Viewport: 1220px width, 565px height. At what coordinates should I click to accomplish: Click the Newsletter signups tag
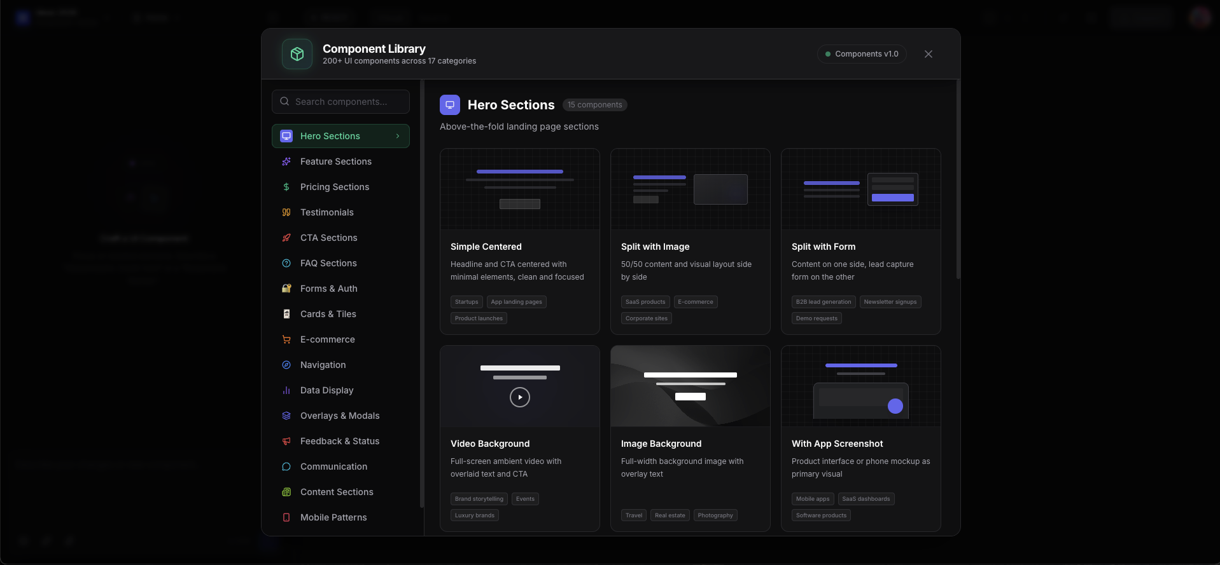click(890, 302)
